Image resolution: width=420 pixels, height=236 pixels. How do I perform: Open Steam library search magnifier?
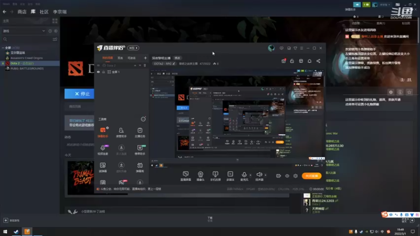(x=5, y=39)
